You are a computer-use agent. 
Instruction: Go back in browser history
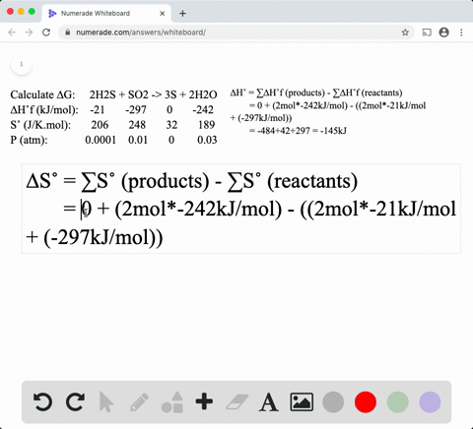[x=12, y=32]
